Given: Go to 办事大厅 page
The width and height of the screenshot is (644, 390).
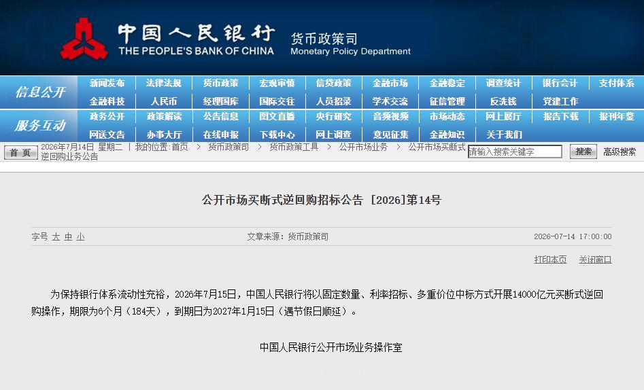Looking at the screenshot, I should (x=163, y=135).
